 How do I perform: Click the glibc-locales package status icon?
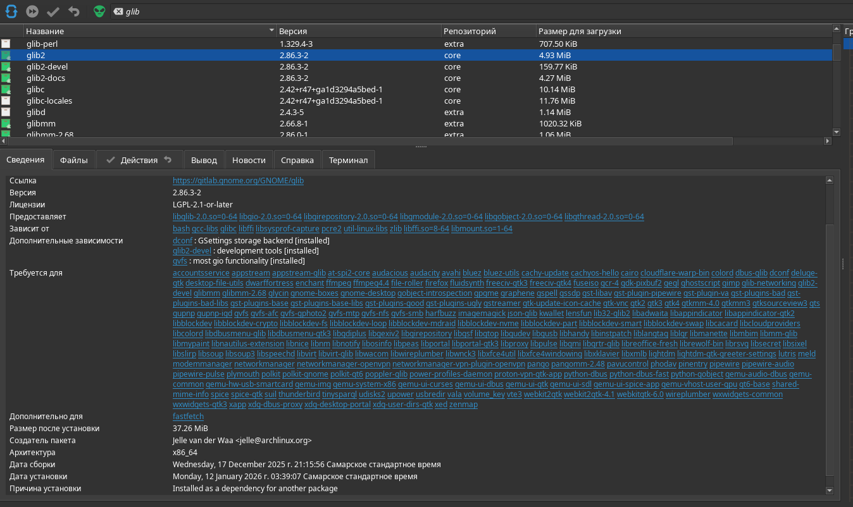6,101
